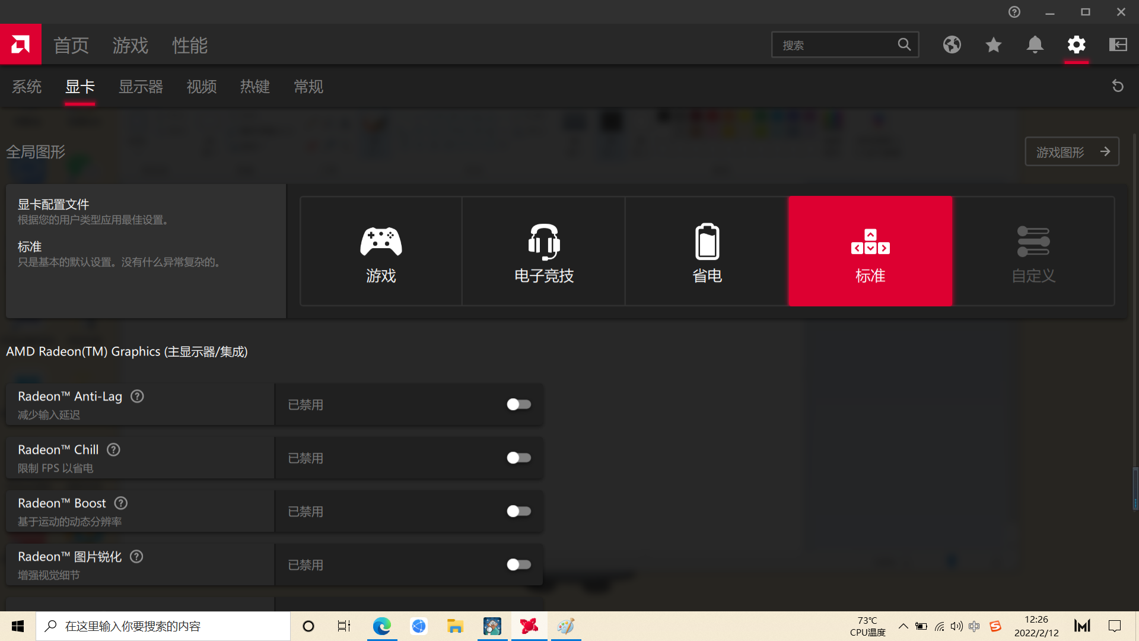Click the search magnifier icon
The height and width of the screenshot is (641, 1139).
click(x=904, y=45)
